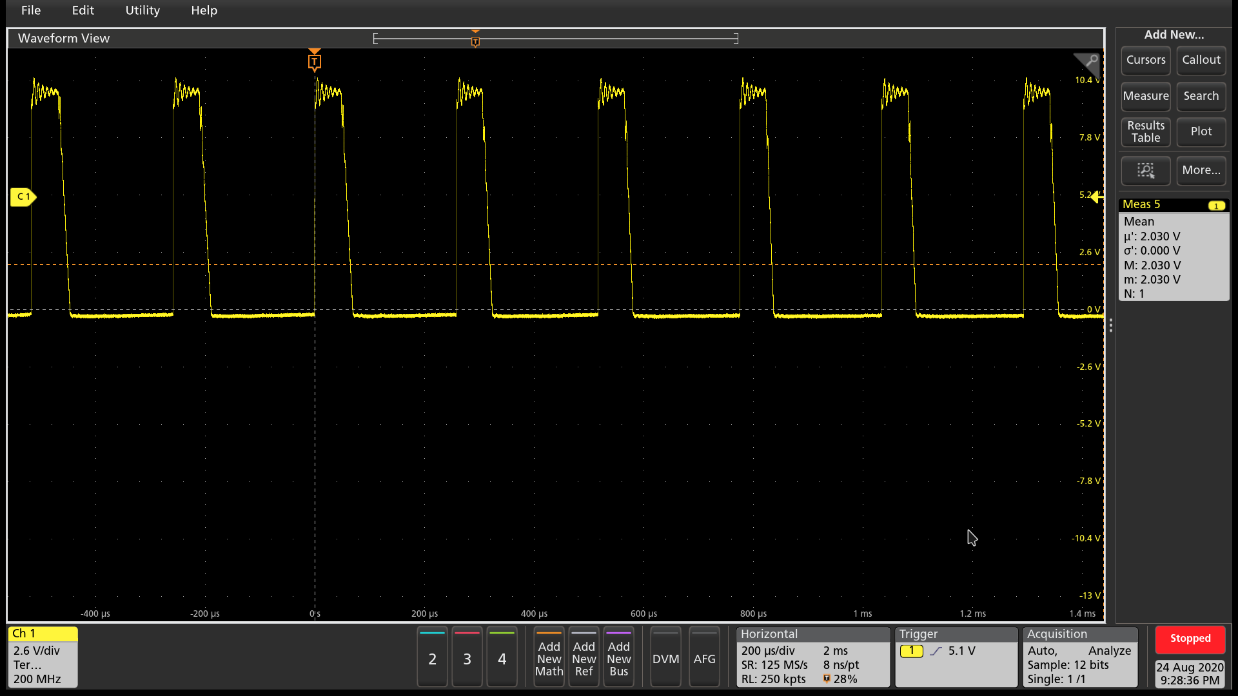Open the More... options
Screen dimensions: 1238x696
click(x=1201, y=170)
